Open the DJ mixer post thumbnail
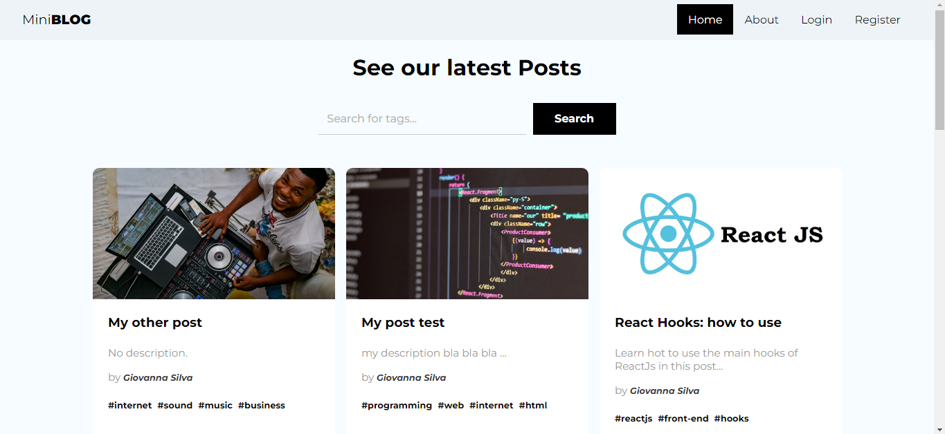 pyautogui.click(x=214, y=234)
